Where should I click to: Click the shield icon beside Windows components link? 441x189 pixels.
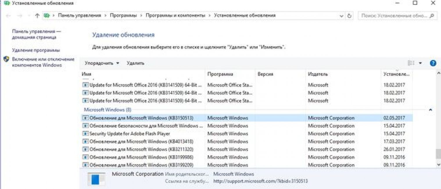coord(6,59)
